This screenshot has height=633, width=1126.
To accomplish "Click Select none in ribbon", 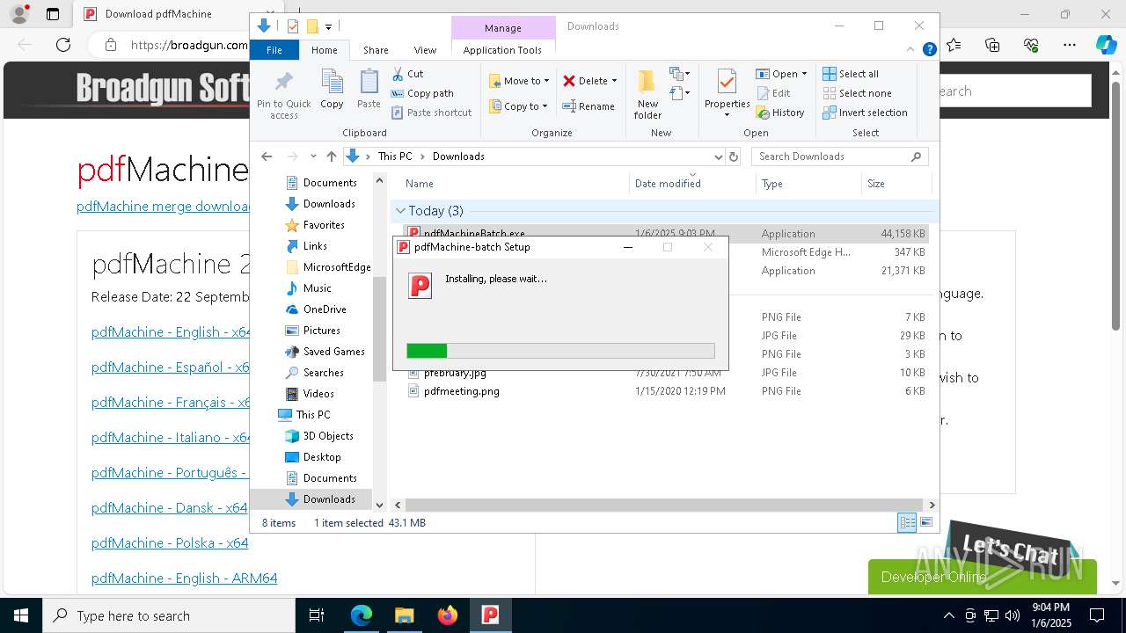I will [x=857, y=93].
